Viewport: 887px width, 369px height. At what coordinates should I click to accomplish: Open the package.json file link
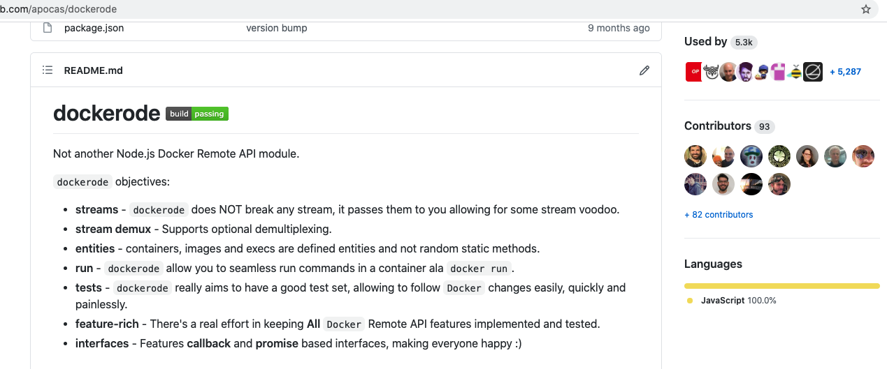94,28
